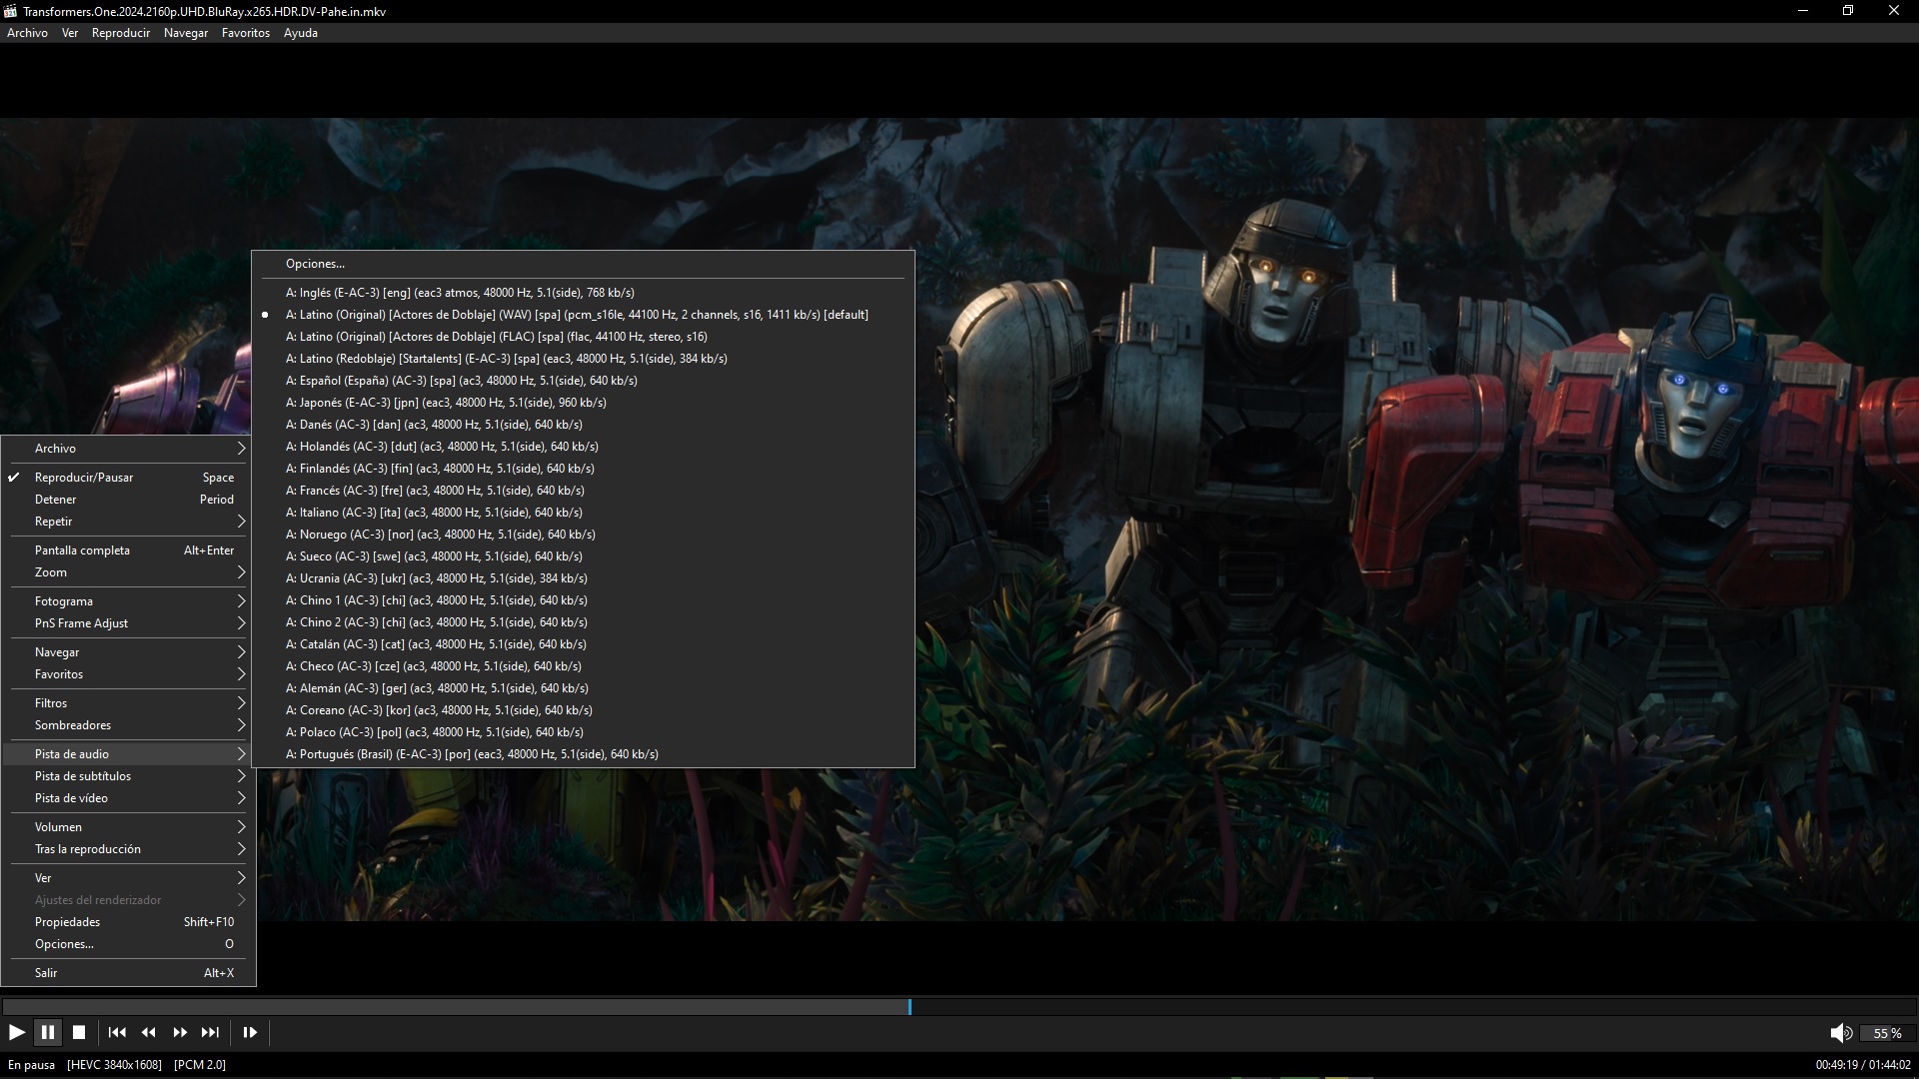The image size is (1919, 1079).
Task: Select the Português (Brasil) E-AC-3 track
Action: click(583, 754)
